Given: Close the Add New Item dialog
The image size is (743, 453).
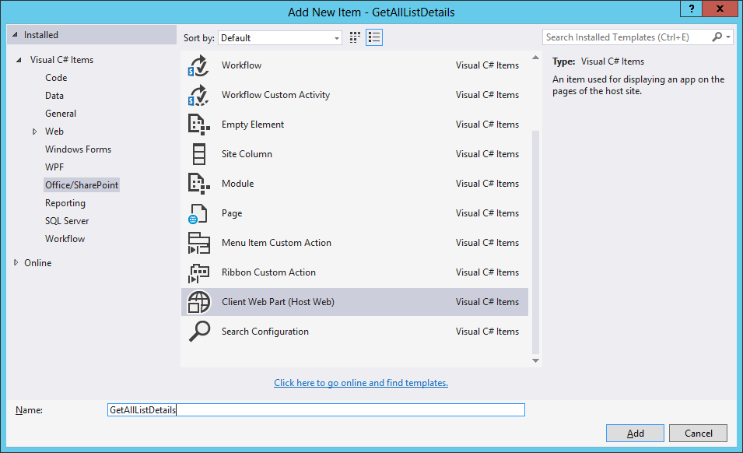Looking at the screenshot, I should [x=720, y=9].
